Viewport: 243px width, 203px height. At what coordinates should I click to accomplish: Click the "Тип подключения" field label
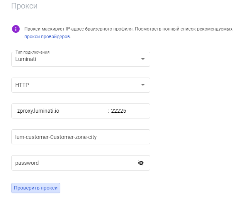click(x=32, y=52)
